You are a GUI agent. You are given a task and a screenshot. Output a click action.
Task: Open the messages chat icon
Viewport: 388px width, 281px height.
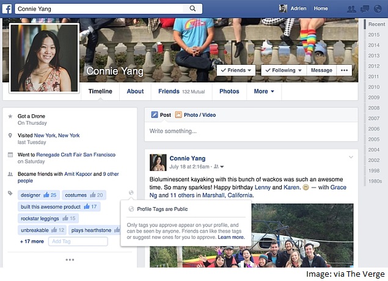[x=365, y=9]
